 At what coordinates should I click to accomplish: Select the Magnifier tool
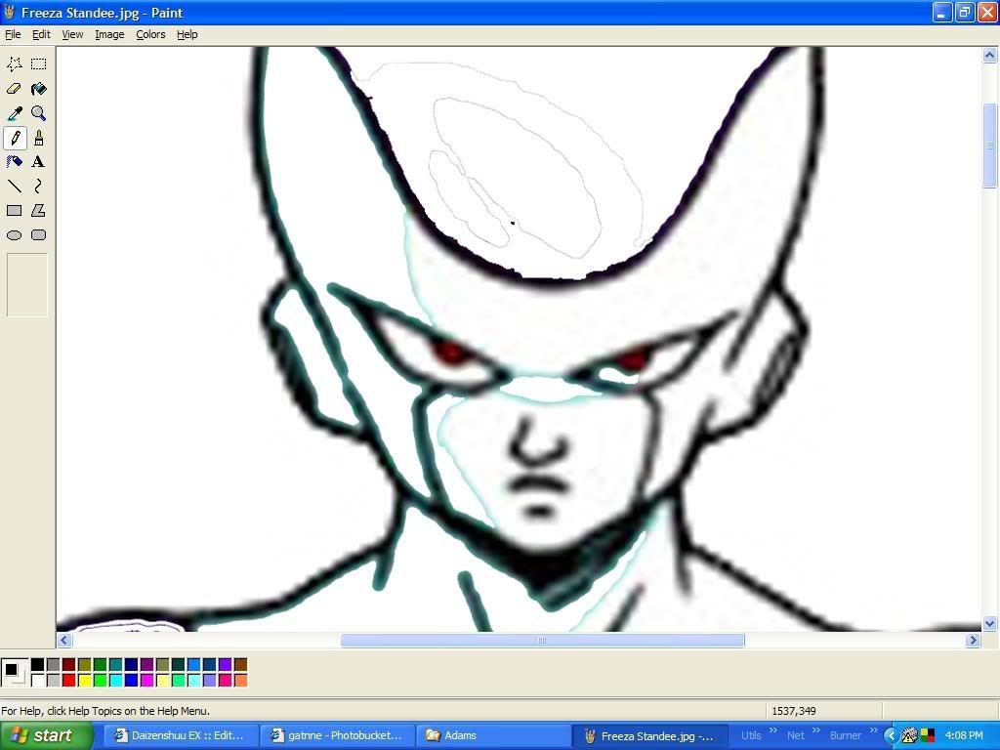[39, 113]
